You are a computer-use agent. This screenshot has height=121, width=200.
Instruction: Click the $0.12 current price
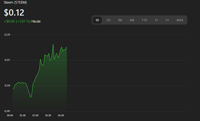tap(14, 13)
